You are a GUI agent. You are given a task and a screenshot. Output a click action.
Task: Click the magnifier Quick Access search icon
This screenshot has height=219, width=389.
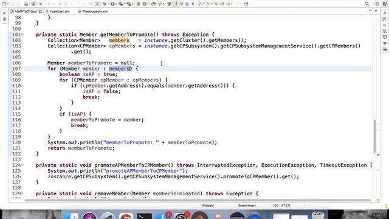(367, 4)
